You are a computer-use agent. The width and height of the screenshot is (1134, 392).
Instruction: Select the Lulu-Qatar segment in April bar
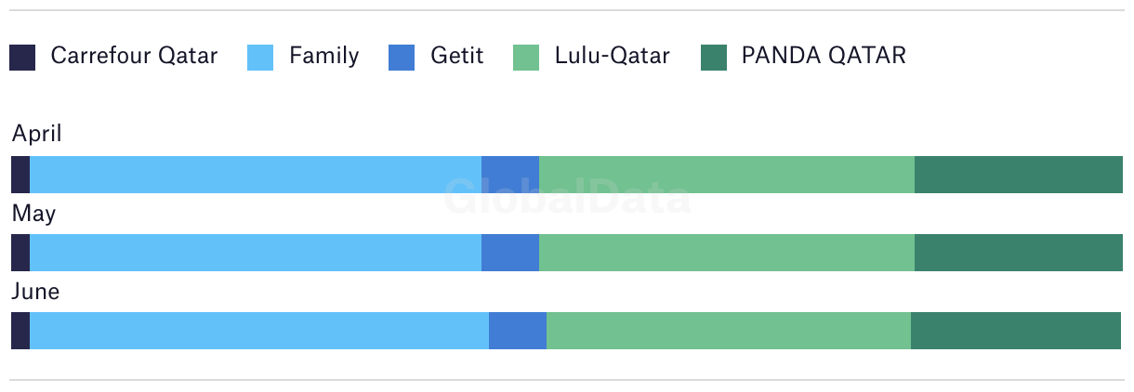point(727,175)
